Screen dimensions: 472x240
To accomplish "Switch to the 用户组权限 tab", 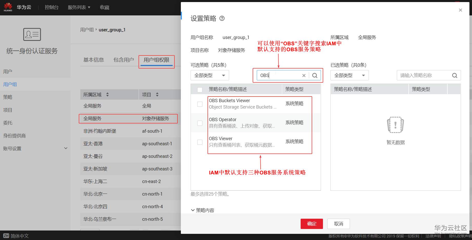I will coord(156,60).
